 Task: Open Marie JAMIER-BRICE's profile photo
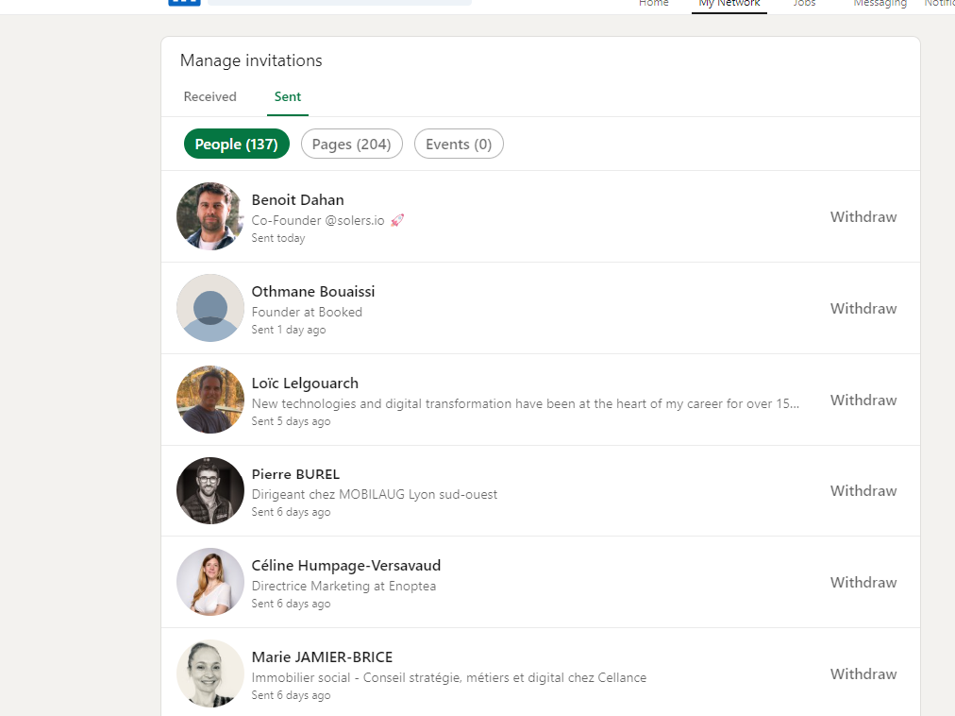(210, 673)
